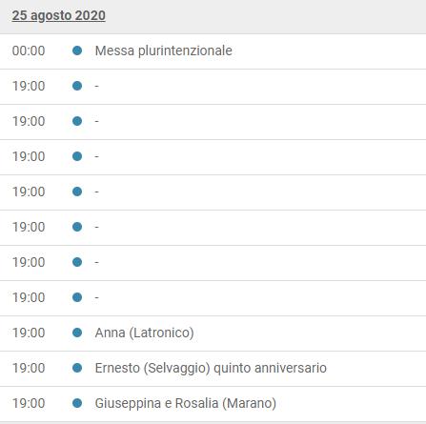Click the 19:00 time beside Ernesto (Selvaggio)
The image size is (426, 424).
29,368
